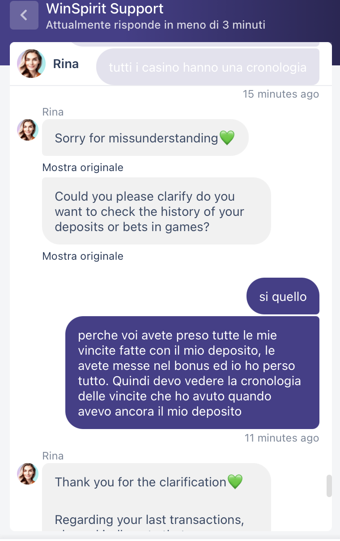
Task: Open Rina's large header profile avatar
Action: (31, 64)
